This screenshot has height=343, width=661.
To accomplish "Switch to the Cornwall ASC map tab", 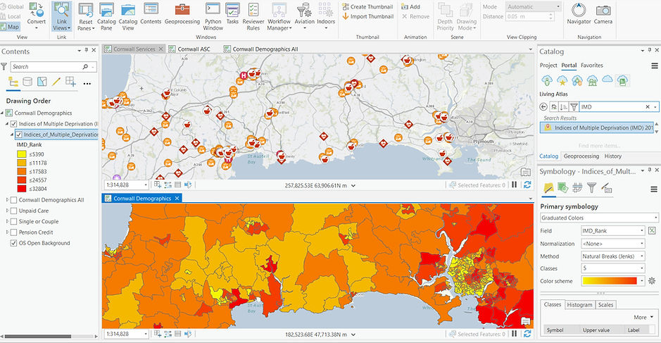I will click(x=194, y=49).
